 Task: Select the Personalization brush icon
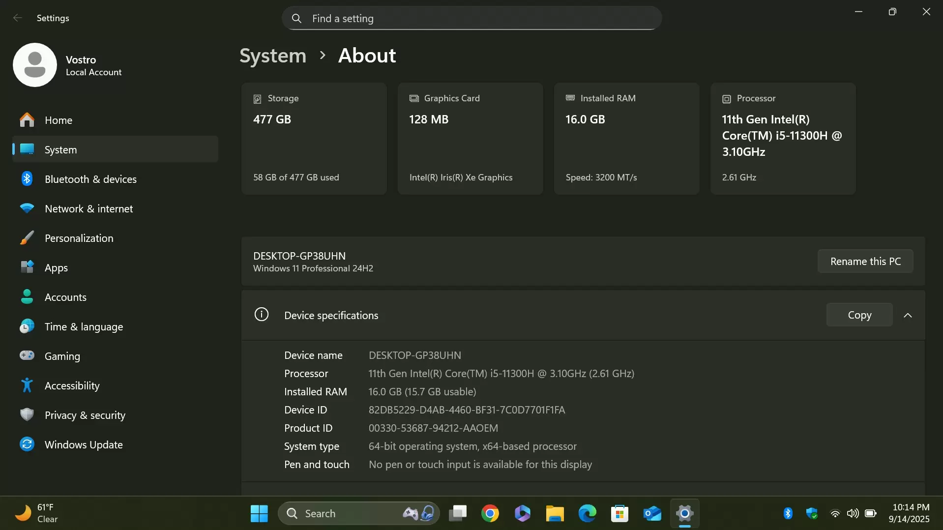(27, 238)
